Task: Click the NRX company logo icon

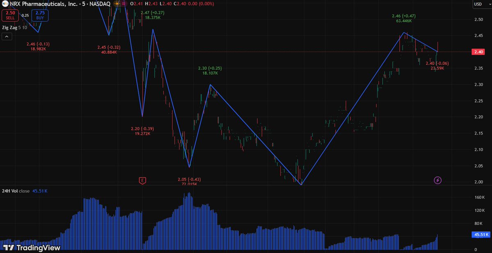Action: [5, 4]
